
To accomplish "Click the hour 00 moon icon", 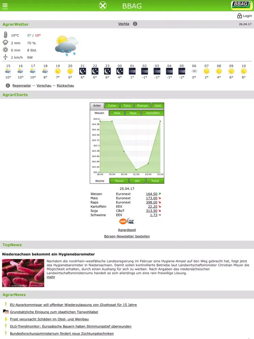I will (120, 71).
